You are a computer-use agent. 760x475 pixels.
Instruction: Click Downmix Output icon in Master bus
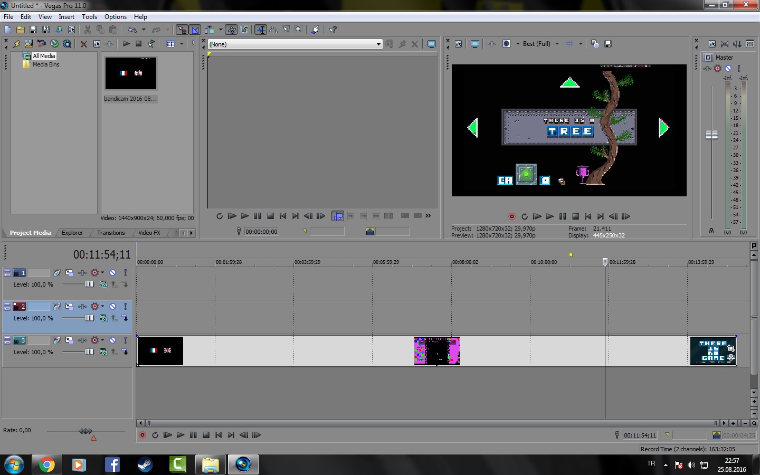(x=725, y=44)
